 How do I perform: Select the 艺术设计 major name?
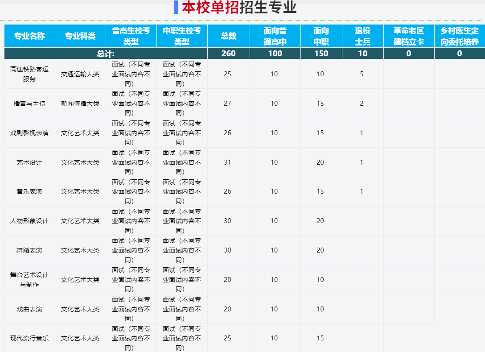29,162
